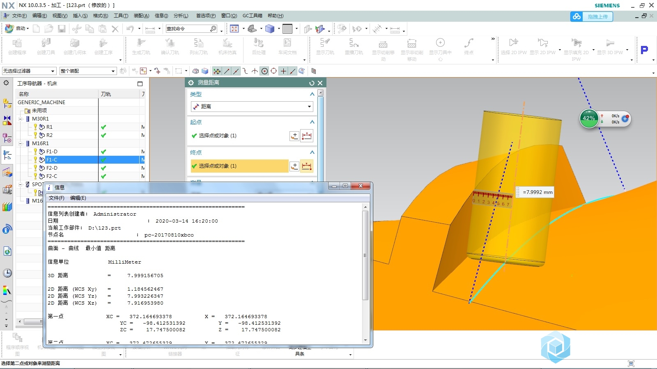Click the blue P icon on ribbon

pos(644,50)
